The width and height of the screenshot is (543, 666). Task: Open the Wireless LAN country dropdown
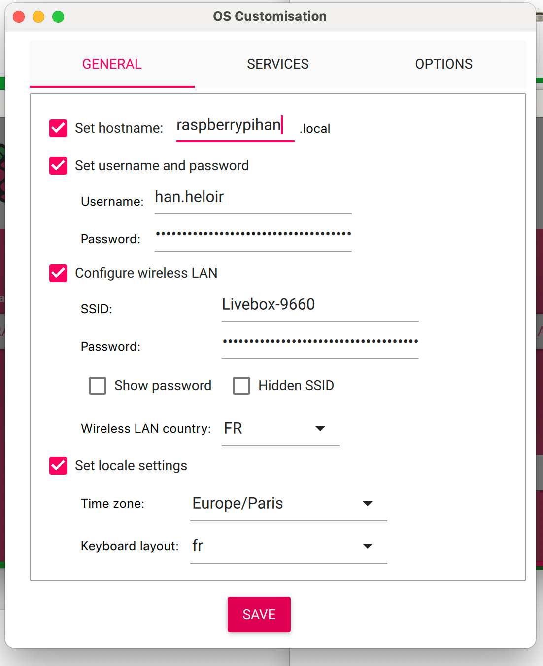click(280, 429)
